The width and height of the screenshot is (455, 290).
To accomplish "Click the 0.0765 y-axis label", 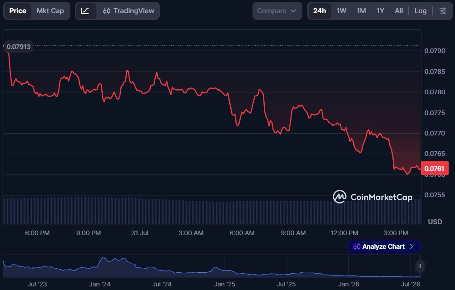I will pyautogui.click(x=435, y=154).
